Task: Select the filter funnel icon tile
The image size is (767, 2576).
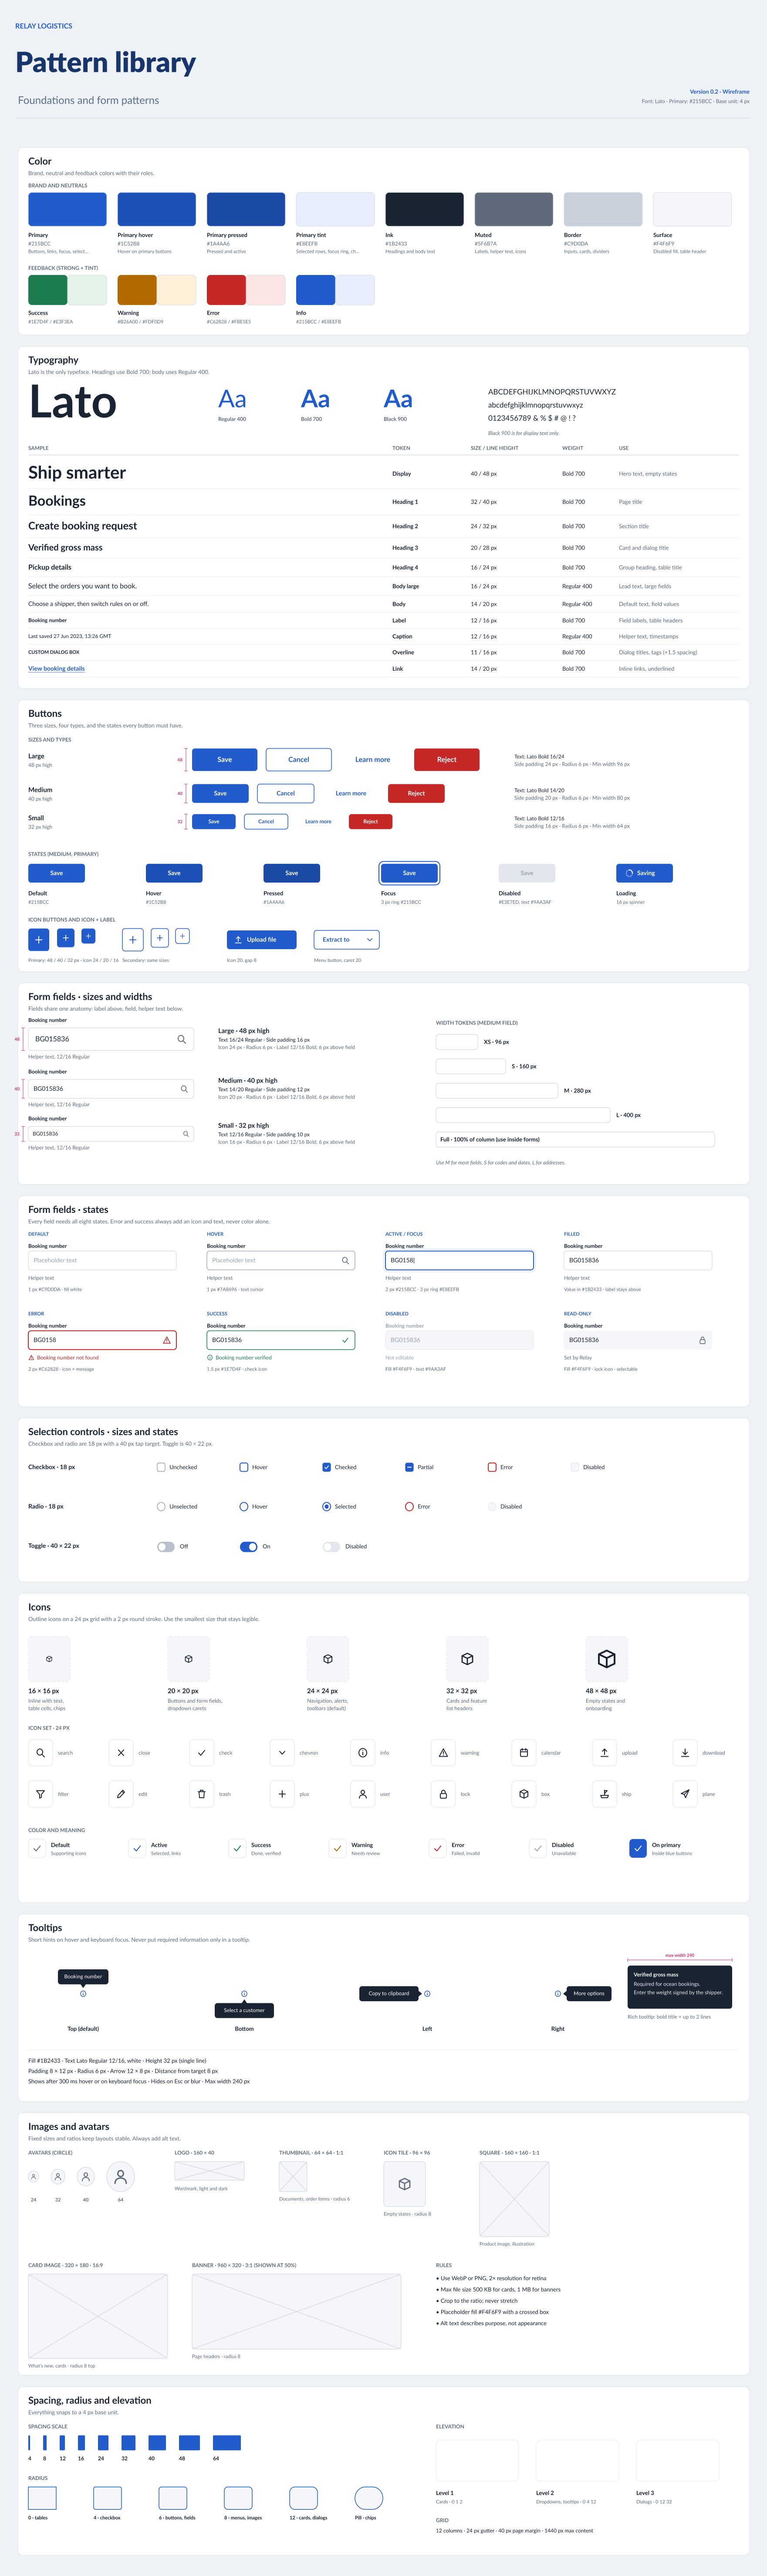Action: point(40,1794)
